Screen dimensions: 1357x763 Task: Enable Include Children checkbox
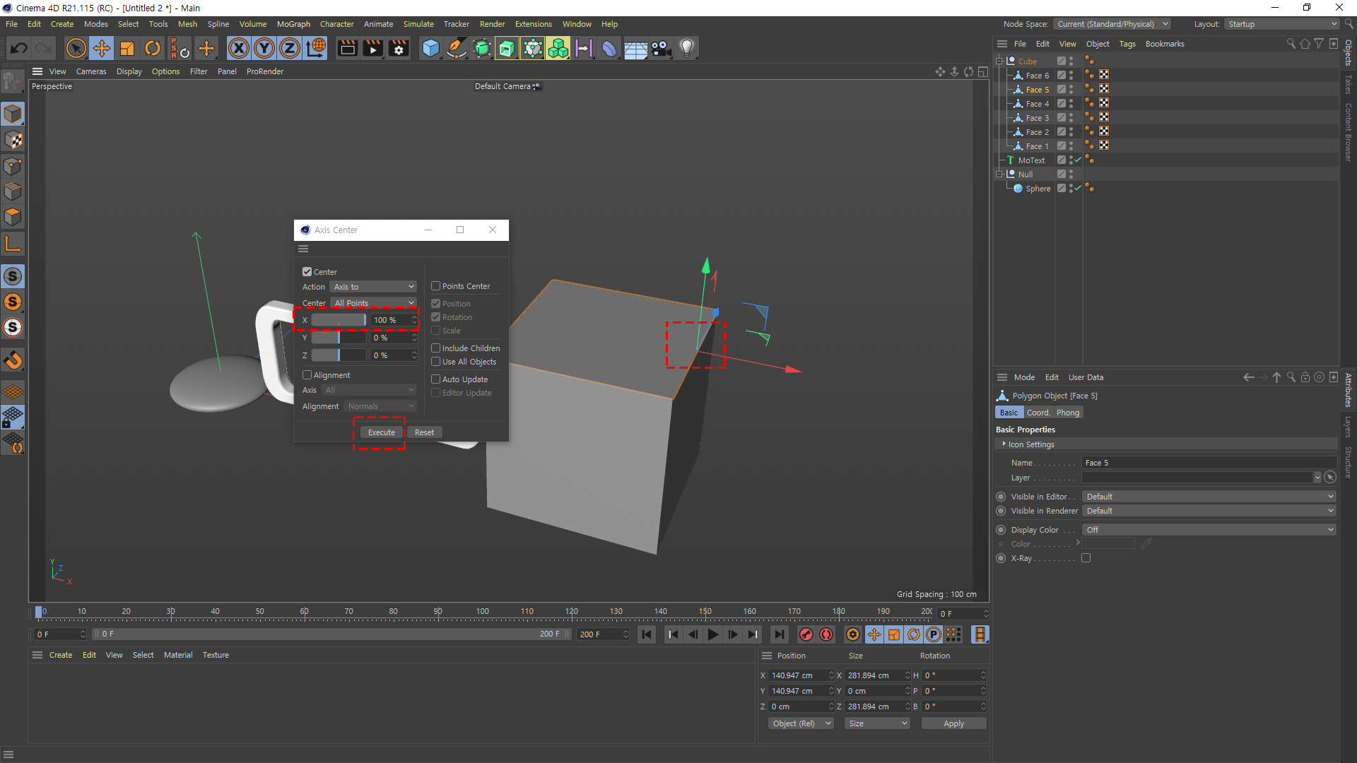coord(436,348)
